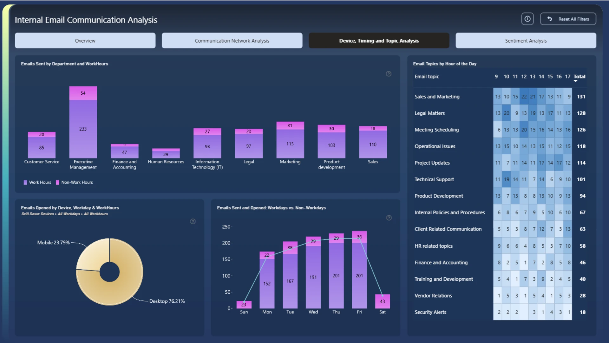
Task: Select the Legal Matters row label
Action: (x=429, y=113)
